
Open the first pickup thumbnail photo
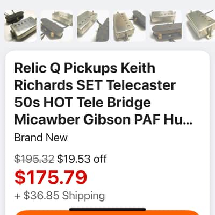coord(20,26)
